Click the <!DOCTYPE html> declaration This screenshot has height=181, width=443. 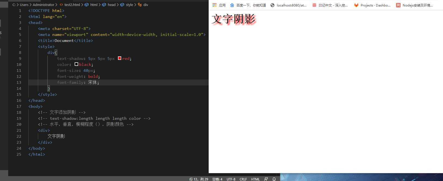46,11
